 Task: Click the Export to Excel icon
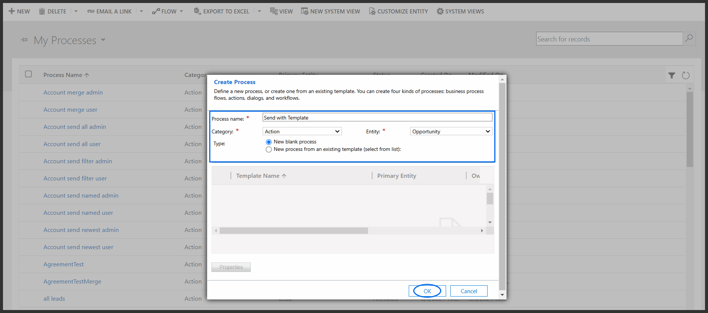[197, 11]
